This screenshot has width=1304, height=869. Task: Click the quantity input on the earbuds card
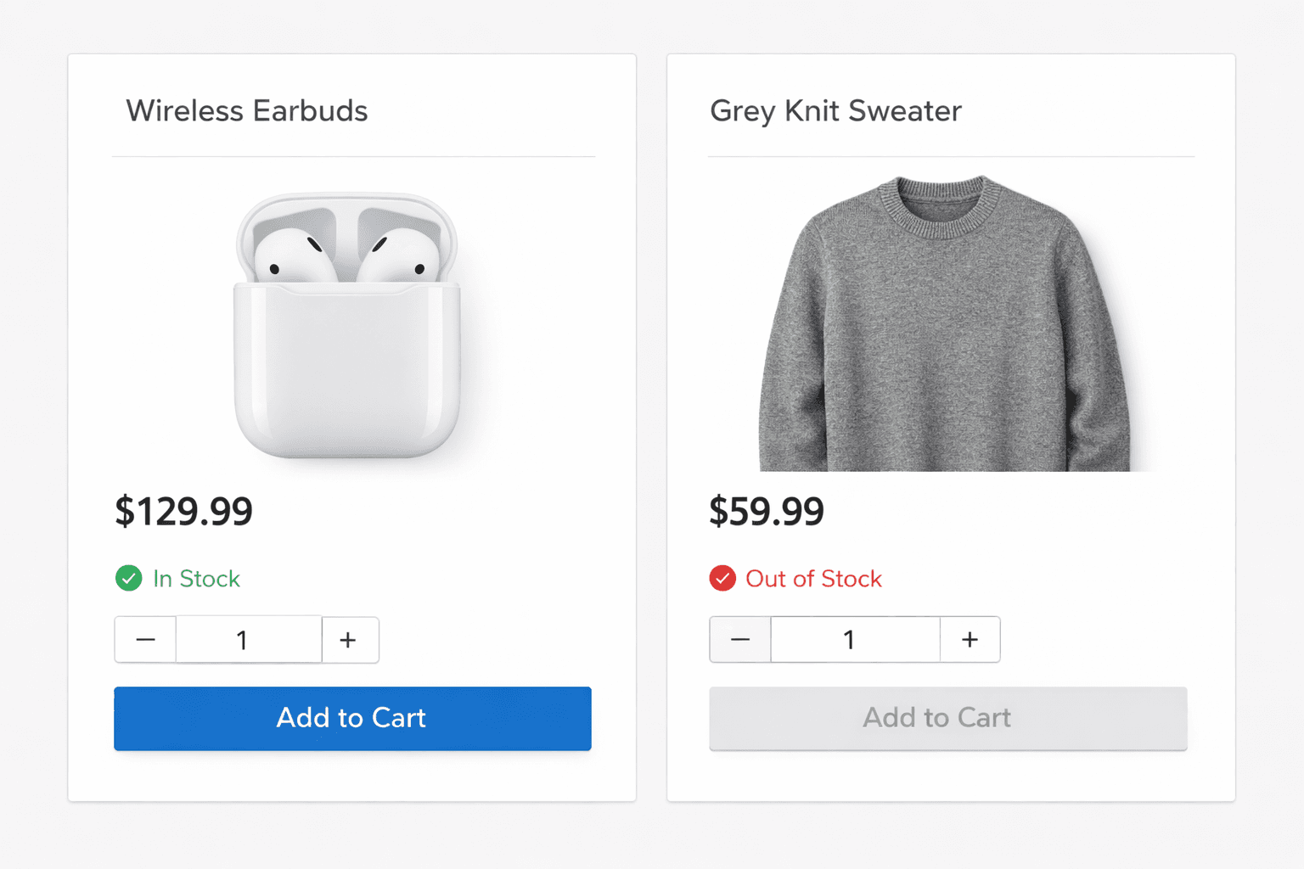248,639
